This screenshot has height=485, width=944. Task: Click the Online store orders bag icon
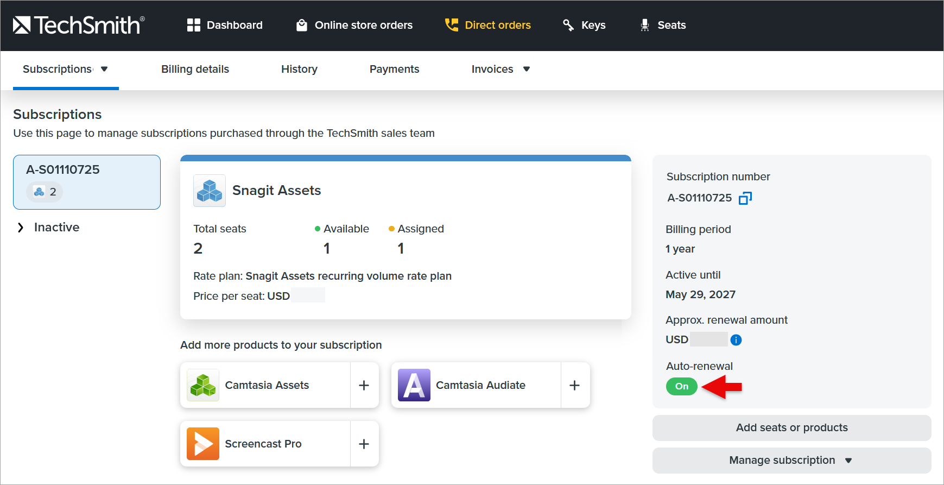(302, 25)
